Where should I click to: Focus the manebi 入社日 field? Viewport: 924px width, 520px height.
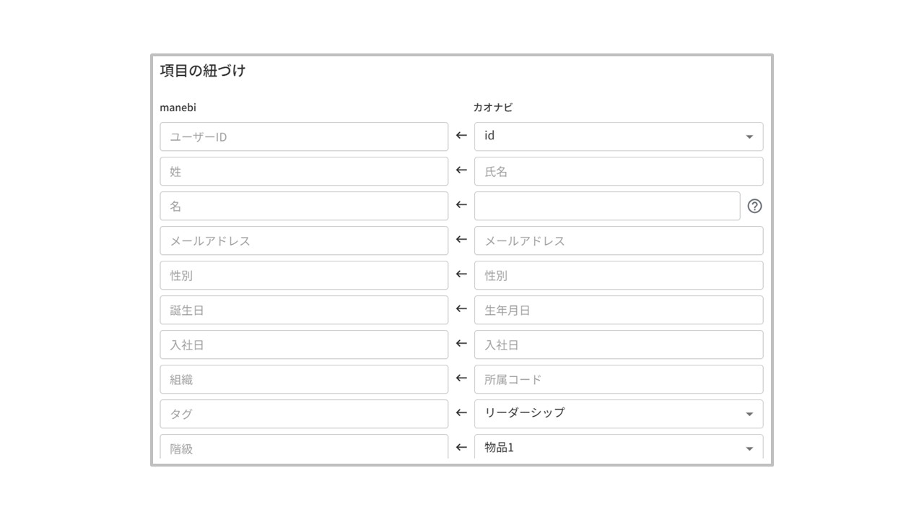click(x=304, y=344)
